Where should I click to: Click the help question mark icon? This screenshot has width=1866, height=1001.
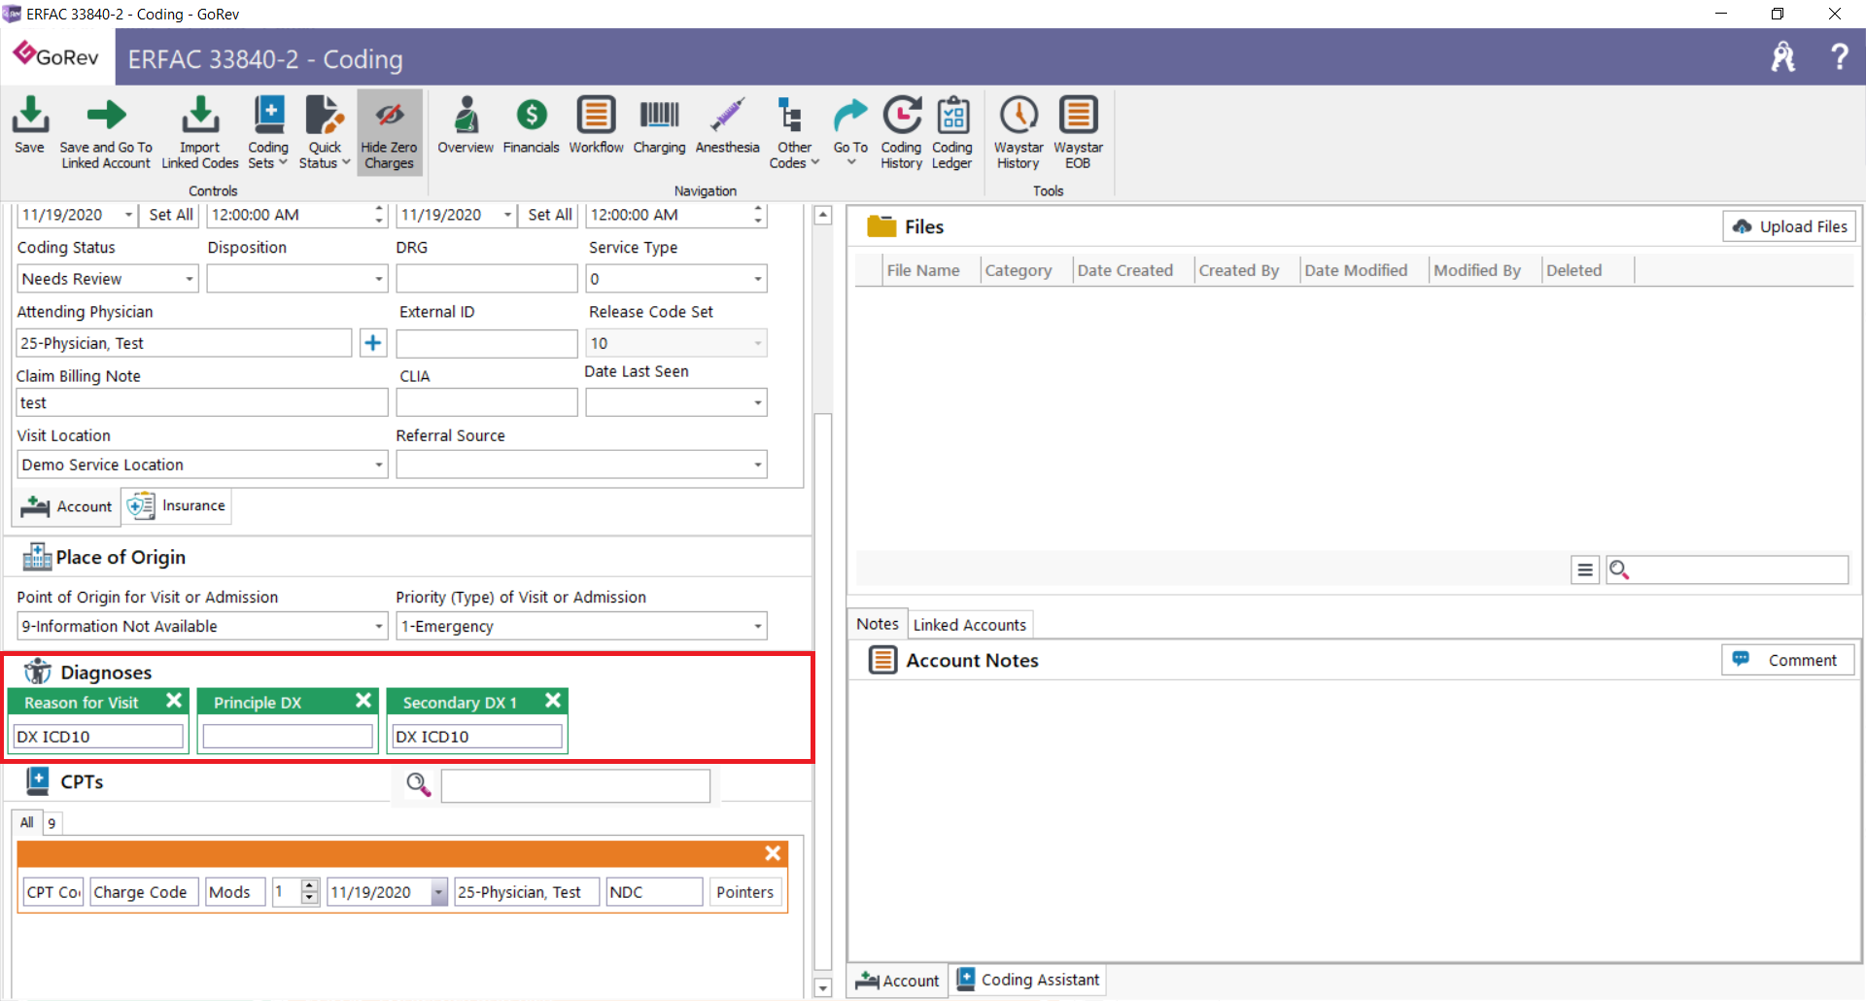pyautogui.click(x=1839, y=56)
